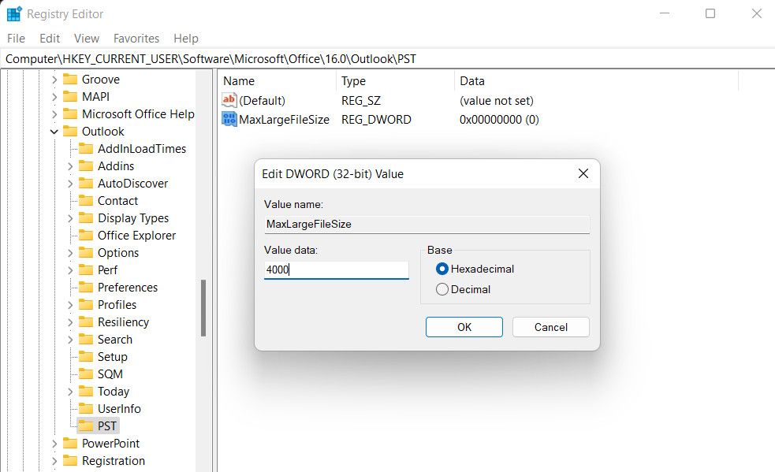
Task: Click the MaxLargeFileSize DWORD value icon
Action: [229, 119]
